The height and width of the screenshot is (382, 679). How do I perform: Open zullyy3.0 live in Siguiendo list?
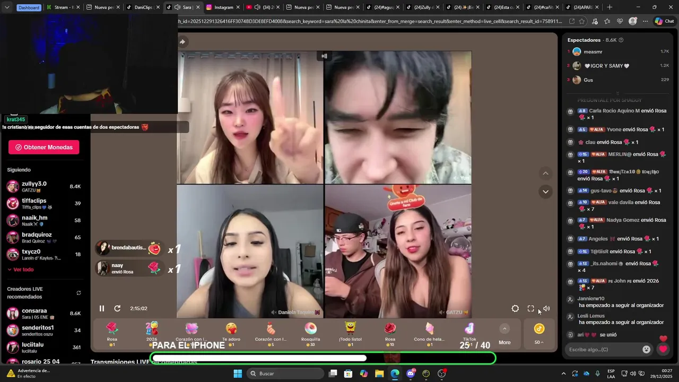click(44, 187)
